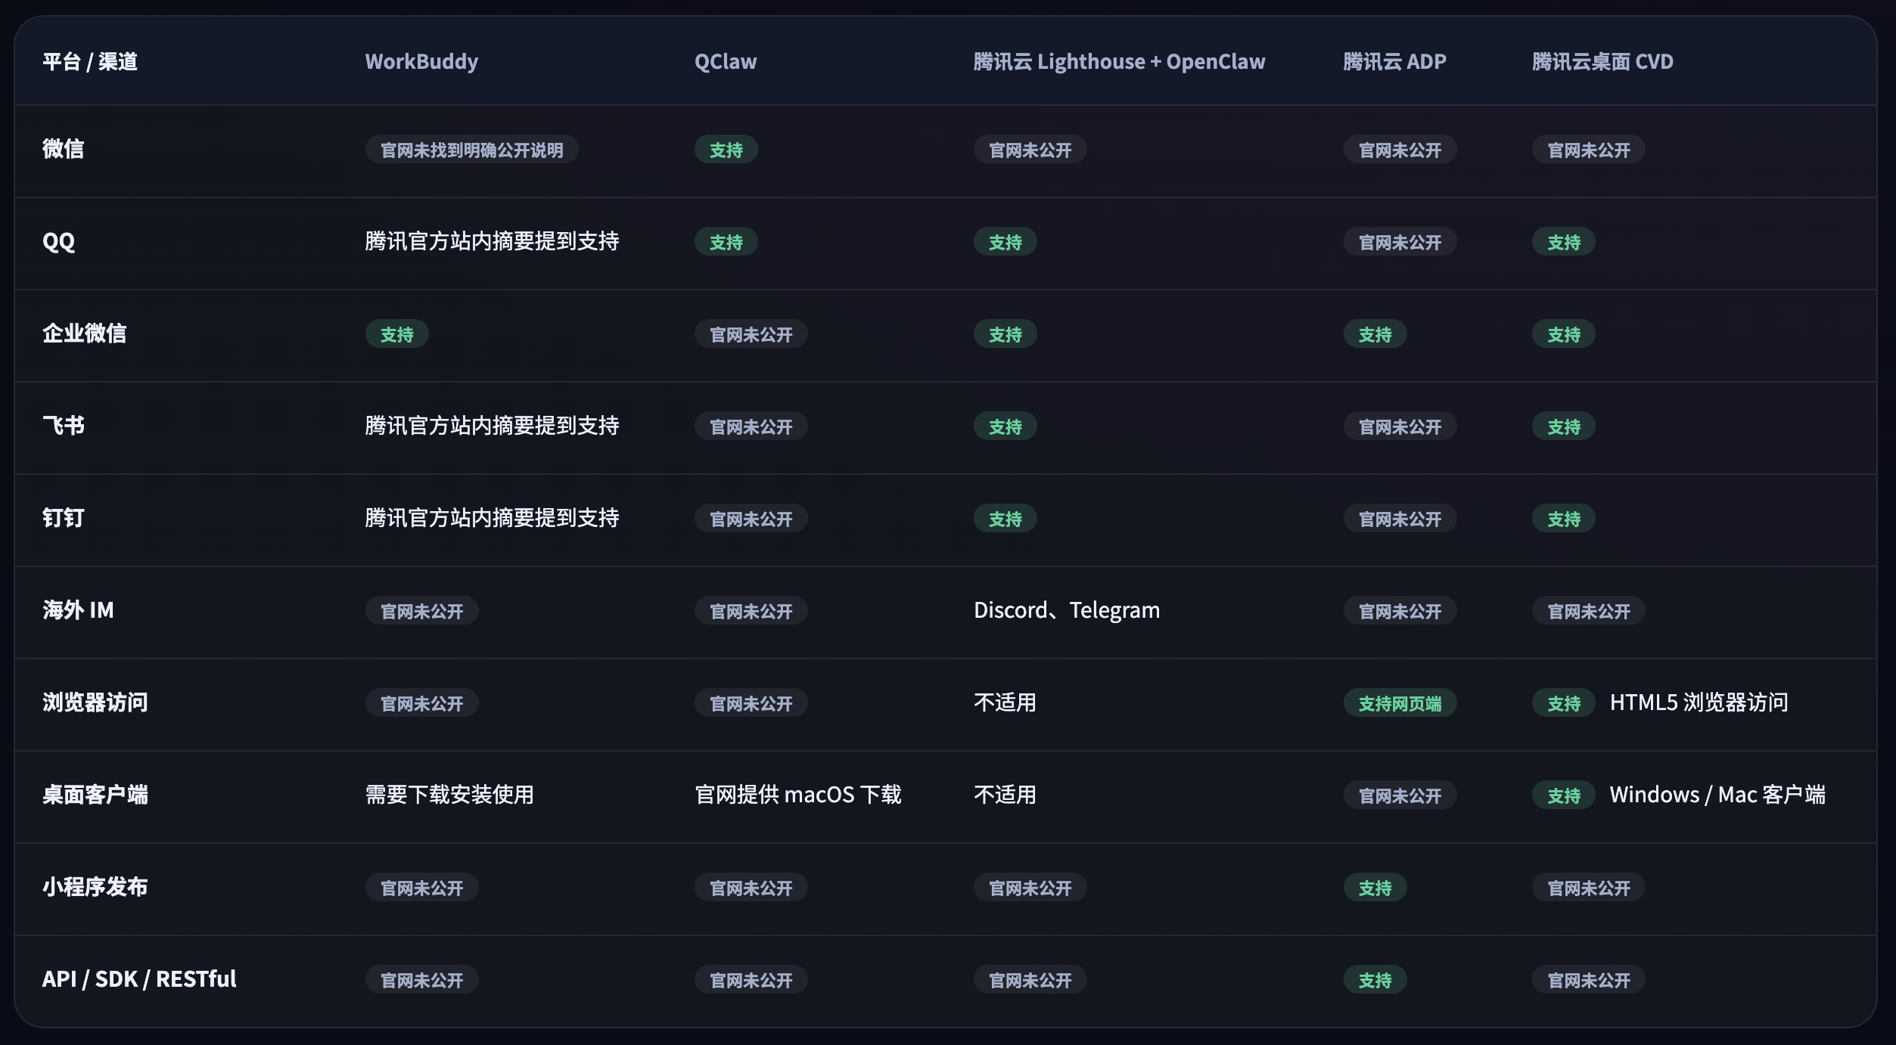Click the 支持 badge in 微信 row
1896x1045 pixels.
pyautogui.click(x=726, y=150)
